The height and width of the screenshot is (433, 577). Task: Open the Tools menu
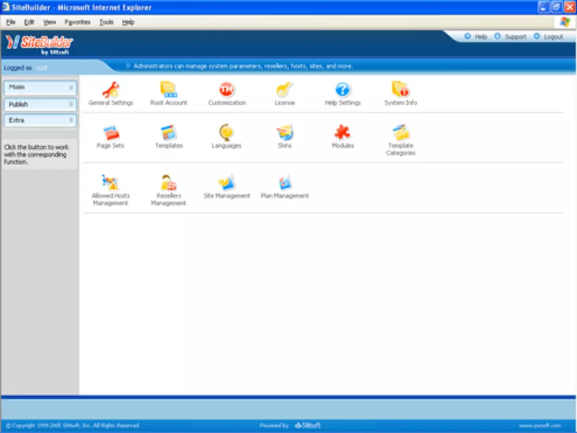coord(107,22)
